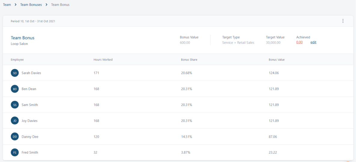Click Danny Dee DD avatar
Viewport: 356px width, 162px height.
(15, 137)
